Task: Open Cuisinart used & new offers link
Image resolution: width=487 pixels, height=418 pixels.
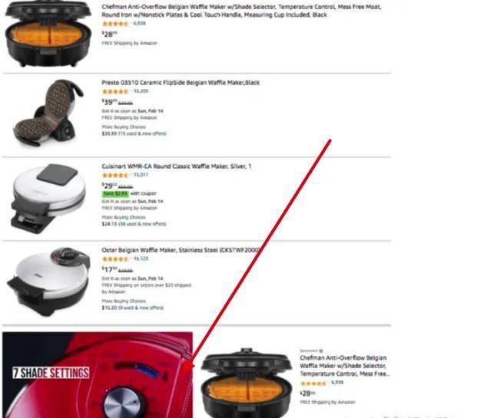Action: pos(142,224)
